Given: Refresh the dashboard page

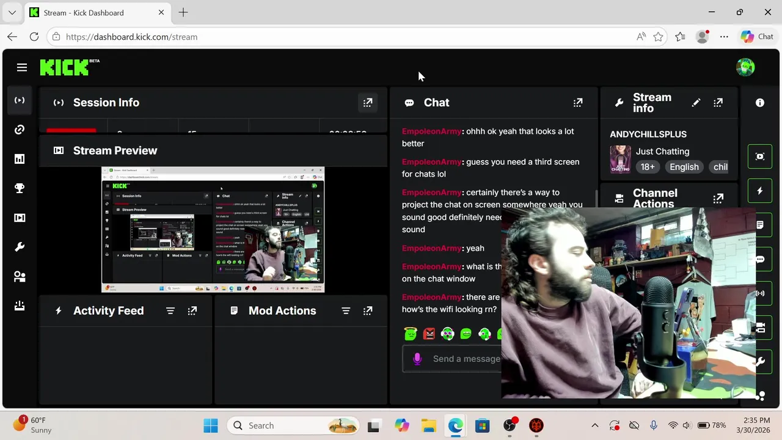Looking at the screenshot, I should pyautogui.click(x=34, y=37).
